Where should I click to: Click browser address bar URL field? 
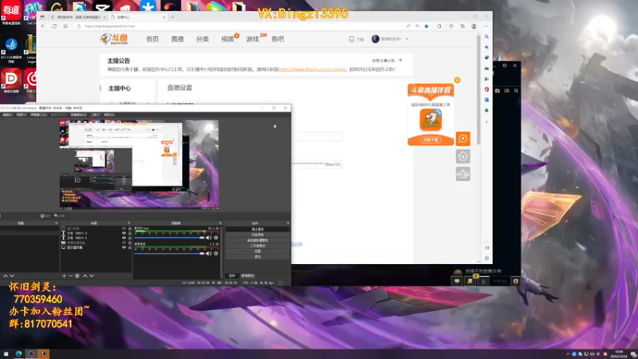pyautogui.click(x=242, y=26)
